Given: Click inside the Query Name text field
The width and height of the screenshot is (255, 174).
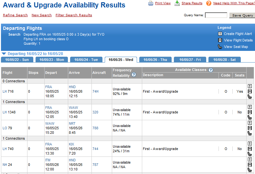Looking at the screenshot, I should click(216, 15).
